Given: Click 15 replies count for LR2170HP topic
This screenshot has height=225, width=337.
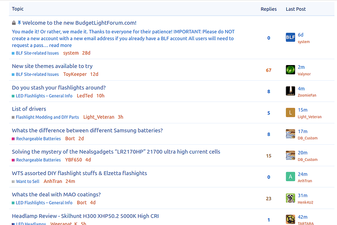Looking at the screenshot, I should click(269, 156).
